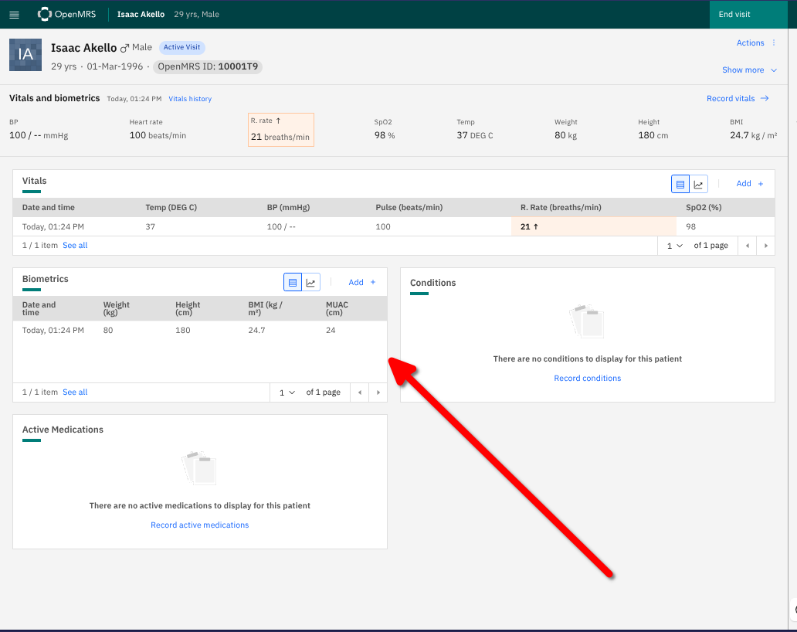This screenshot has width=797, height=632.
Task: Click the OpenMRS logo
Action: tap(67, 14)
